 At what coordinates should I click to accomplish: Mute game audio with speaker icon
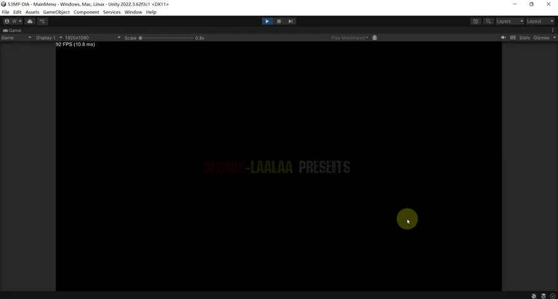point(503,38)
